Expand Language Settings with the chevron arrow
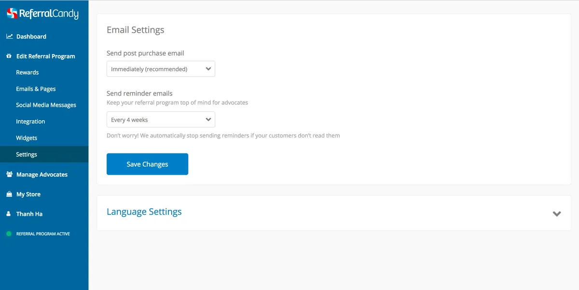Image resolution: width=579 pixels, height=290 pixels. (557, 213)
